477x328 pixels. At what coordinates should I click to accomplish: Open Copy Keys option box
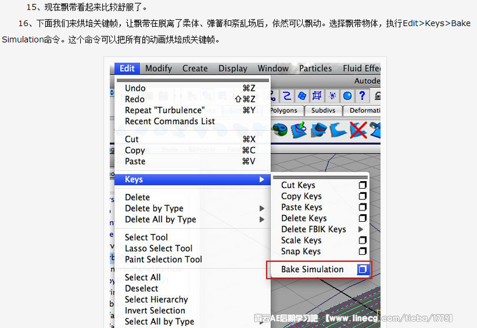coord(363,196)
